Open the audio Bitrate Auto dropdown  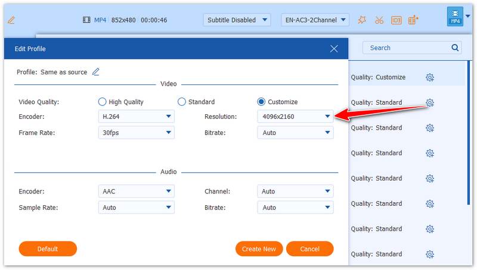tap(295, 208)
